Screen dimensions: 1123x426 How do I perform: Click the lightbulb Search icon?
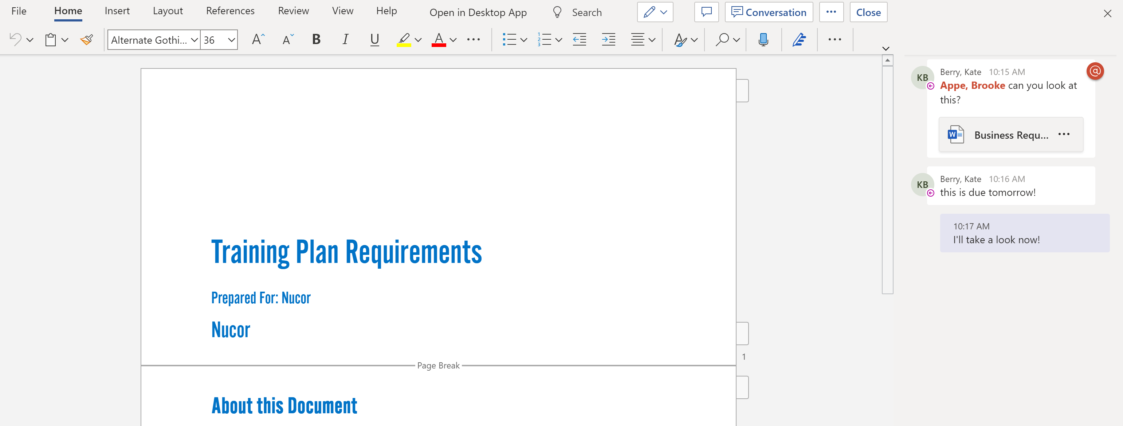[557, 12]
